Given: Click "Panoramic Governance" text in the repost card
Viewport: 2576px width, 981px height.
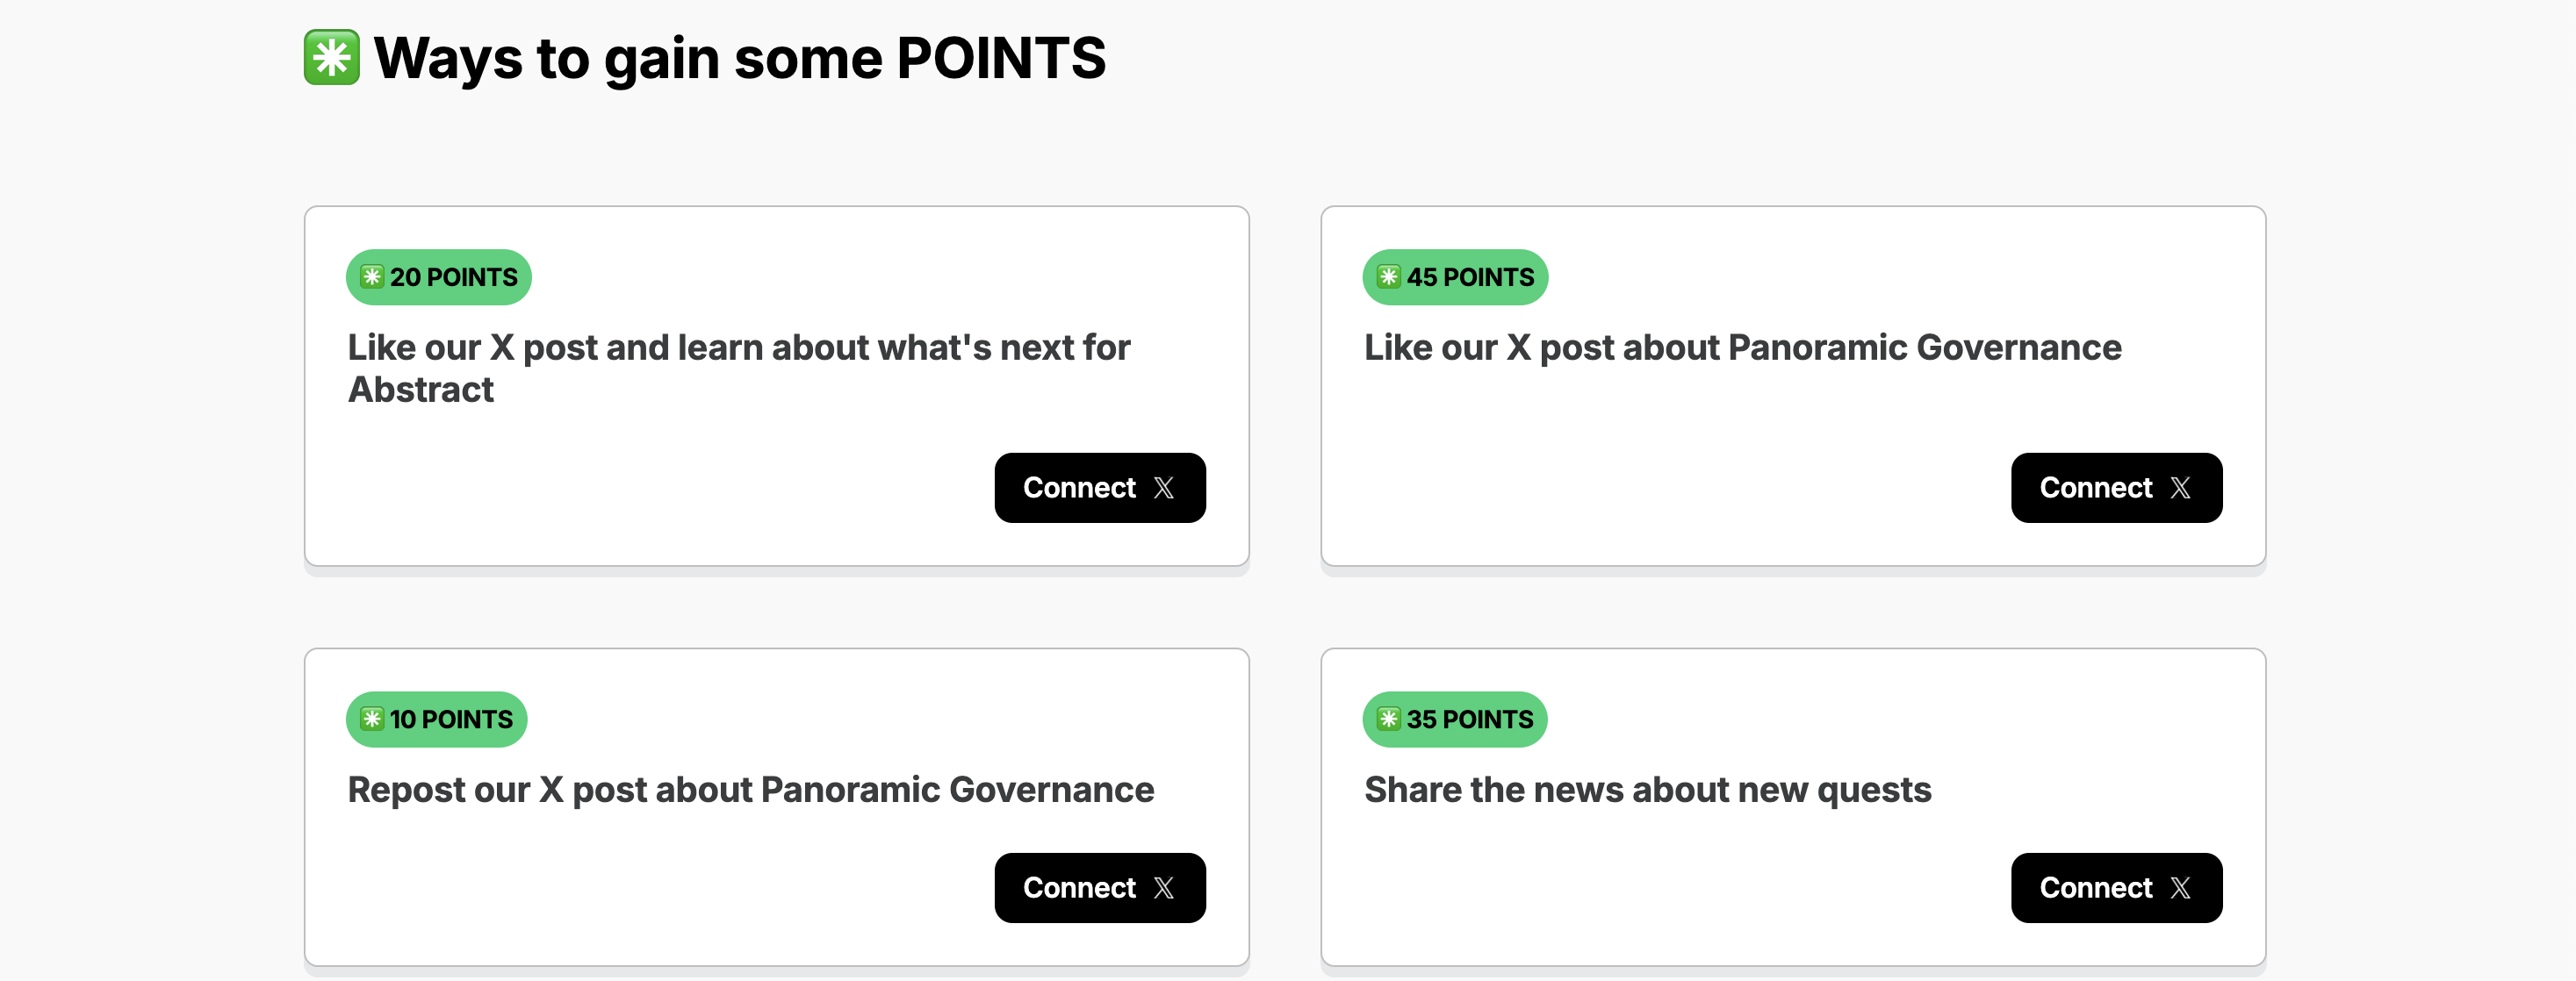Looking at the screenshot, I should pos(957,791).
